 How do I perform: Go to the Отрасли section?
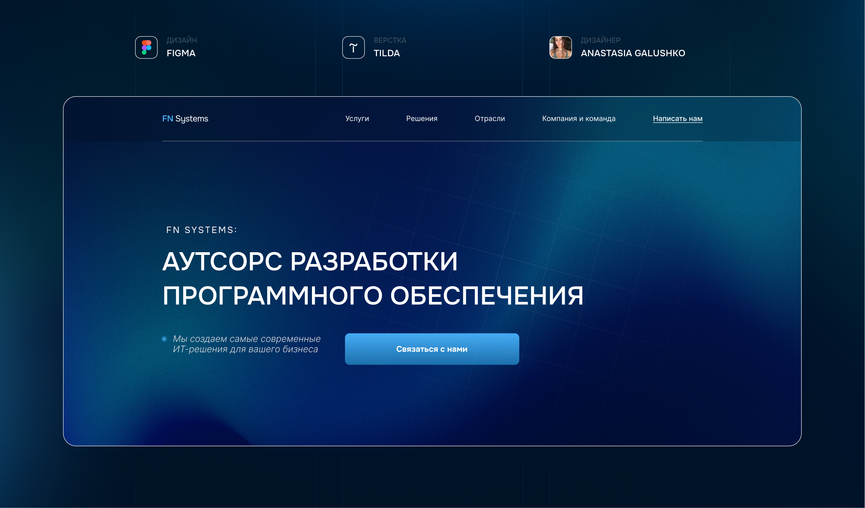tap(489, 118)
